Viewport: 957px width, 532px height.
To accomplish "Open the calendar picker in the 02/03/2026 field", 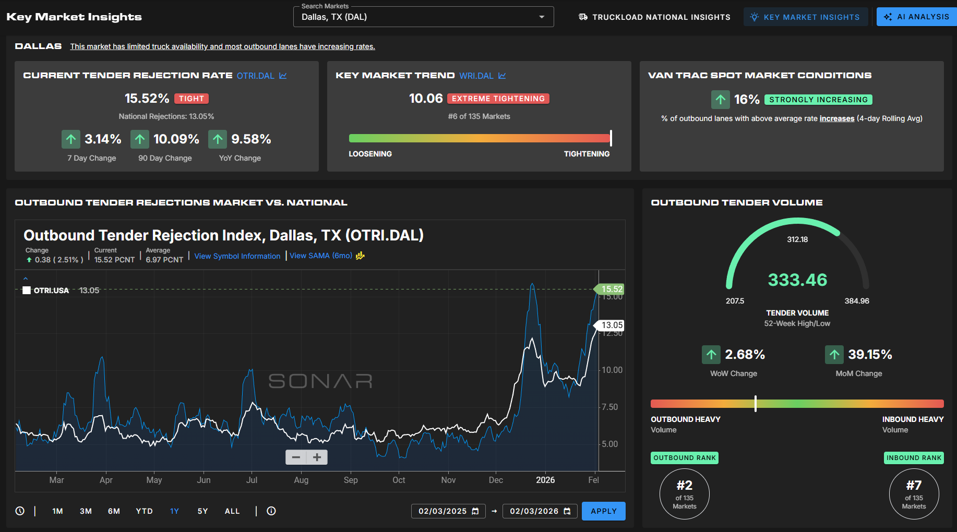I will [567, 511].
